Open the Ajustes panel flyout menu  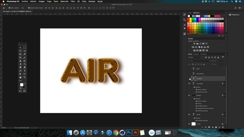point(226,38)
